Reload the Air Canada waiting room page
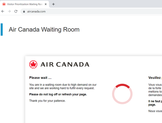162x123 pixels. coord(16,11)
